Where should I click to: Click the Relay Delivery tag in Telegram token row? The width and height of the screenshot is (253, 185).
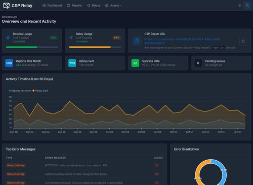tap(16, 174)
